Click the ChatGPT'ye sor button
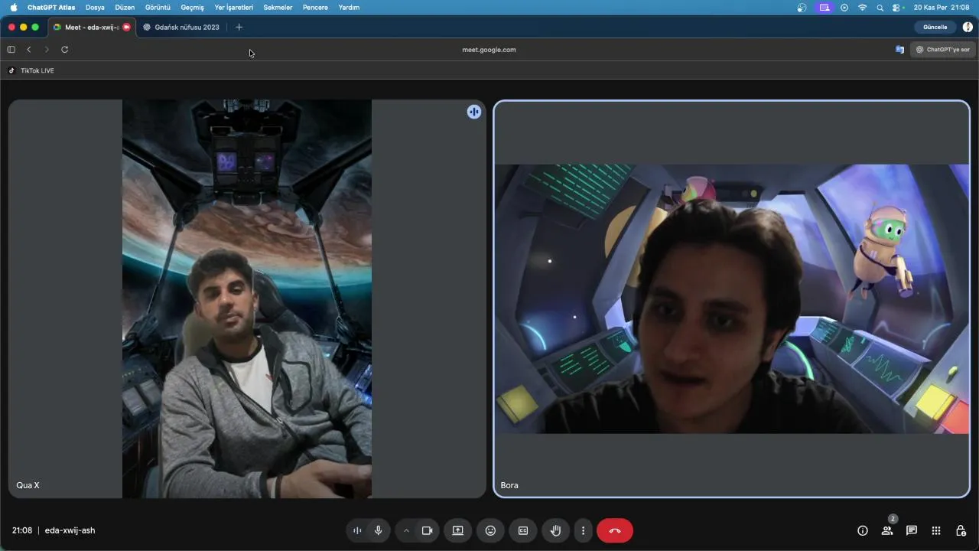The width and height of the screenshot is (979, 551). pyautogui.click(x=942, y=50)
